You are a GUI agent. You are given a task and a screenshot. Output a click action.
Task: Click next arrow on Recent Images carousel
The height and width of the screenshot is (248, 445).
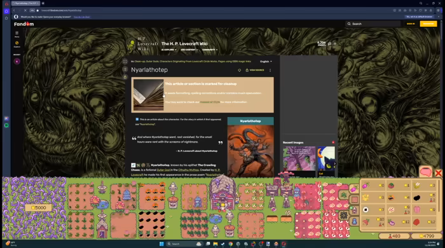tap(334, 163)
